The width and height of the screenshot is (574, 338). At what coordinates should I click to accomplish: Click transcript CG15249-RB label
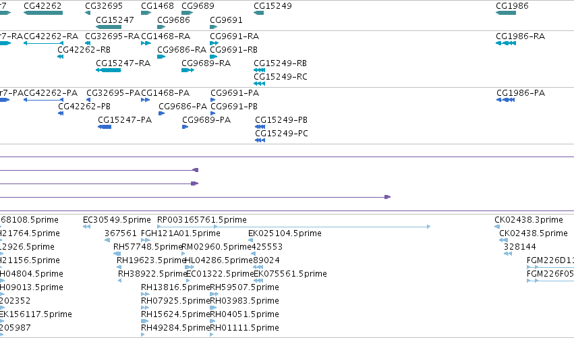[x=280, y=63]
